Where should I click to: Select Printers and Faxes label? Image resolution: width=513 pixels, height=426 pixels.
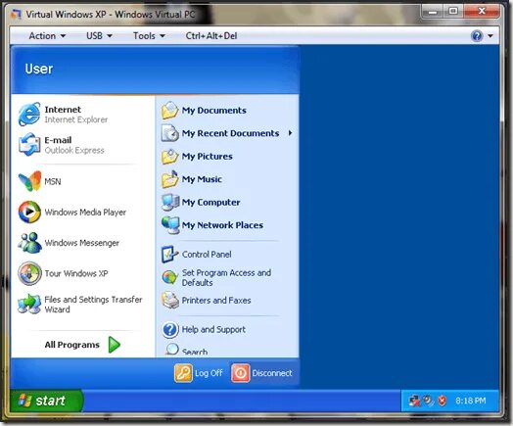click(x=216, y=301)
